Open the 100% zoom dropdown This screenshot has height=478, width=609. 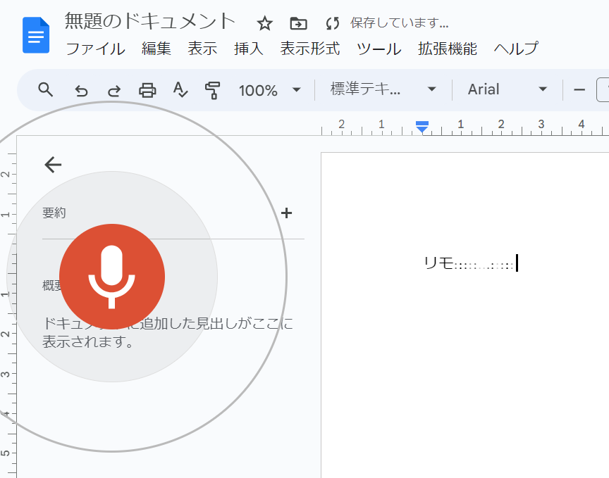269,90
